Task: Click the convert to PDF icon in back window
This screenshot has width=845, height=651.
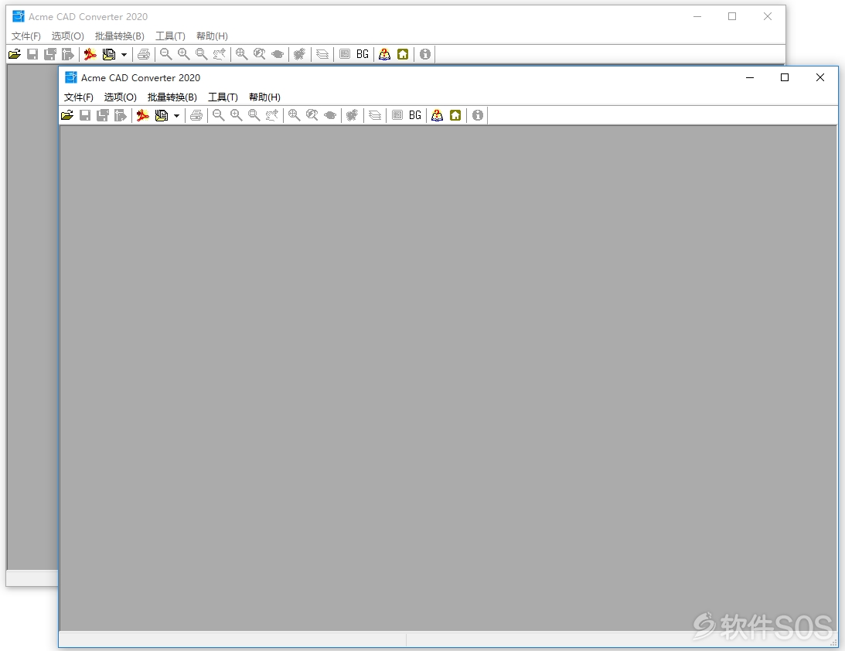Action: coord(90,54)
